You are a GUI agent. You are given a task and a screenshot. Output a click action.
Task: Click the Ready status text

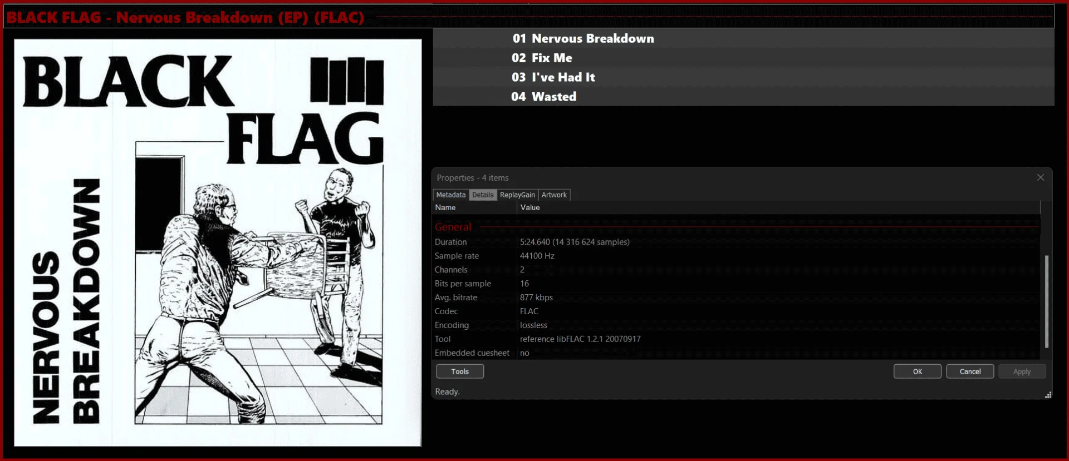coord(447,391)
